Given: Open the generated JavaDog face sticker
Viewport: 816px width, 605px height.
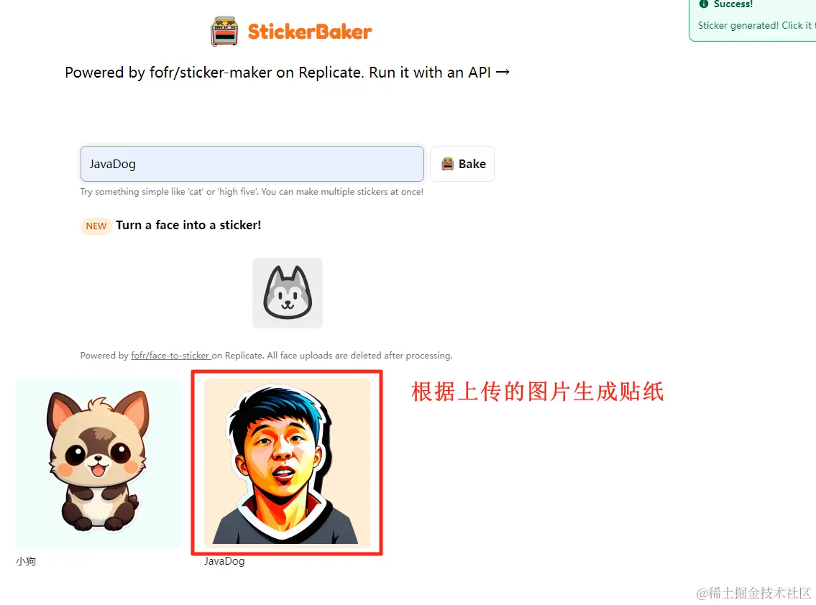Looking at the screenshot, I should pyautogui.click(x=287, y=461).
